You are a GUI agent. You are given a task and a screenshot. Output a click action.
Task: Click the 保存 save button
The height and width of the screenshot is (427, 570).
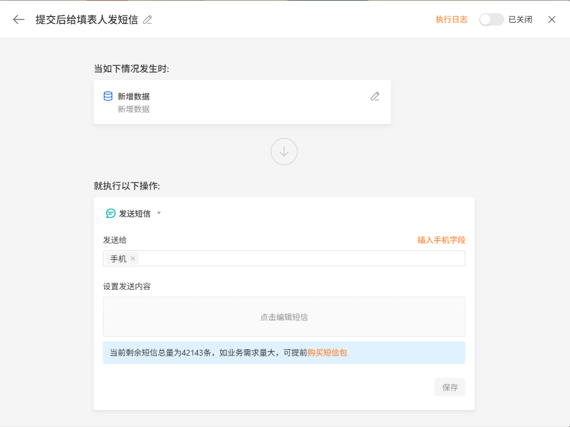click(x=450, y=388)
